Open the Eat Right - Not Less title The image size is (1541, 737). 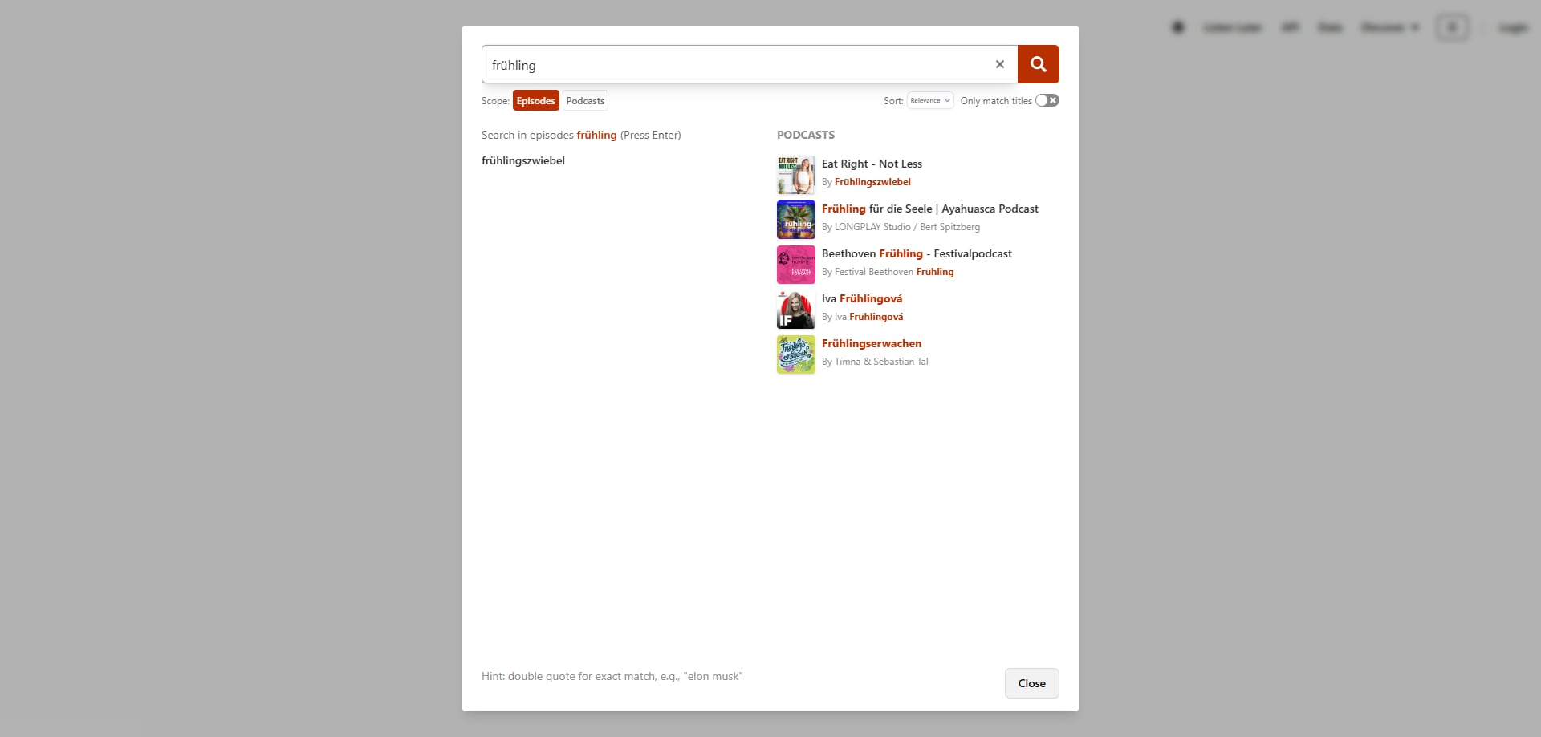coord(872,164)
